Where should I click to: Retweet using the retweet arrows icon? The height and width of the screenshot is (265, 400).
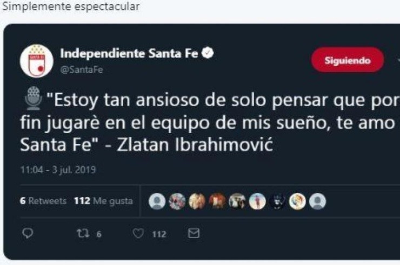pos(83,233)
